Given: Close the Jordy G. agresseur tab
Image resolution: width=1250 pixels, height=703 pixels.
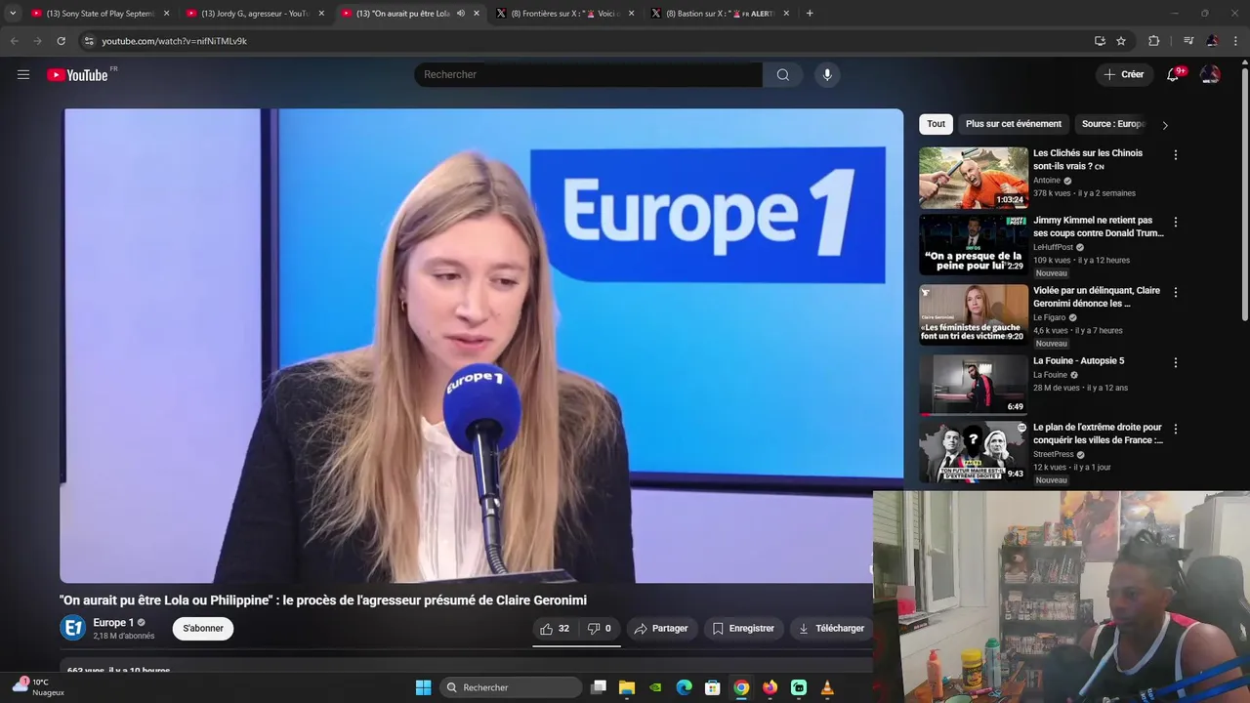Looking at the screenshot, I should (321, 14).
